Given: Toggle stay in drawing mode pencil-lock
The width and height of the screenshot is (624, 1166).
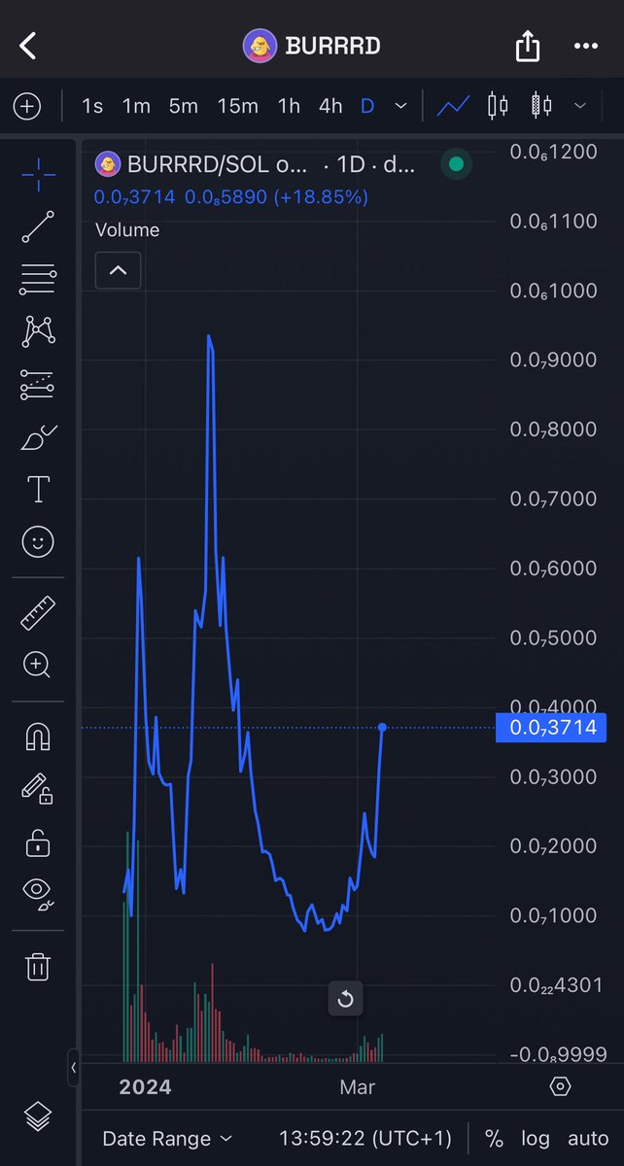Looking at the screenshot, I should click(x=38, y=788).
